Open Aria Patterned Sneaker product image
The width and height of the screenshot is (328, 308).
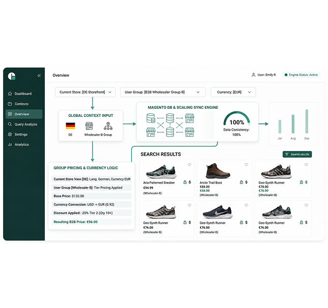coord(161,172)
